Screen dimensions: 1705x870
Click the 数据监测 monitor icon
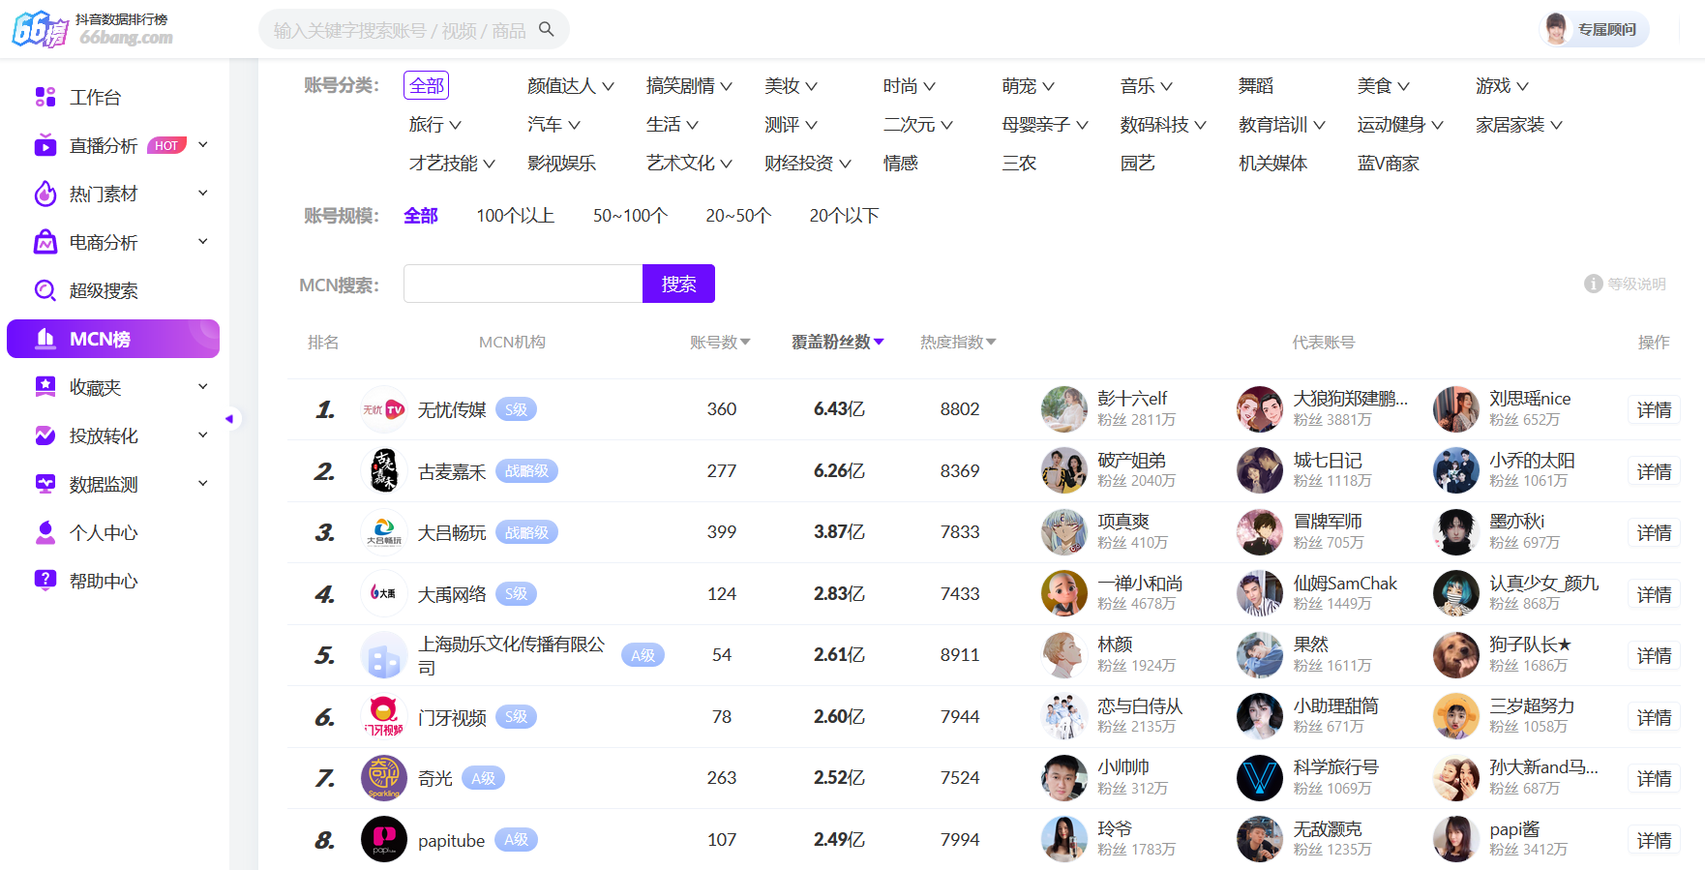[x=45, y=484]
